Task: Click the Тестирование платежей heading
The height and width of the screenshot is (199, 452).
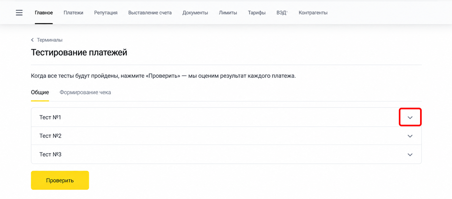Action: [x=79, y=53]
